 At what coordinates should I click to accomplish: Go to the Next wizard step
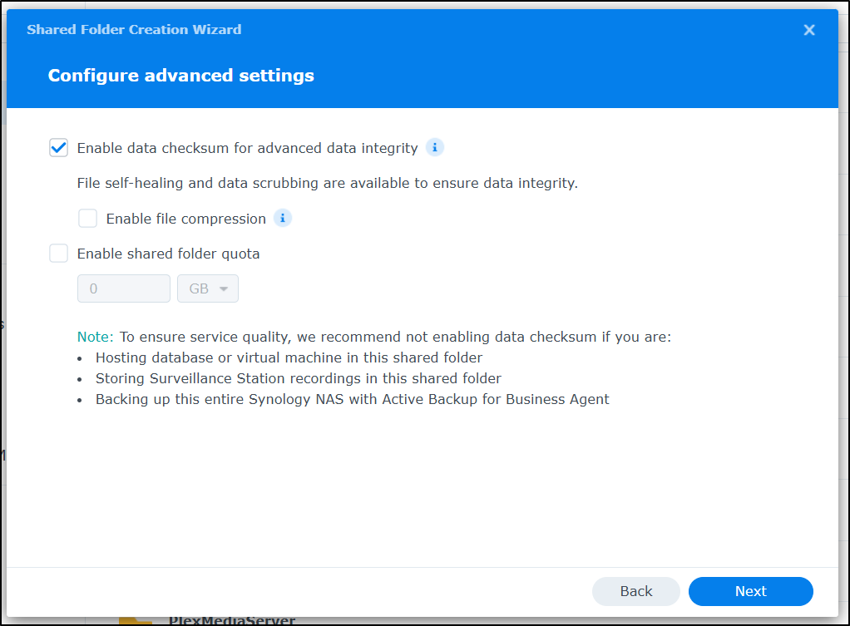click(751, 591)
